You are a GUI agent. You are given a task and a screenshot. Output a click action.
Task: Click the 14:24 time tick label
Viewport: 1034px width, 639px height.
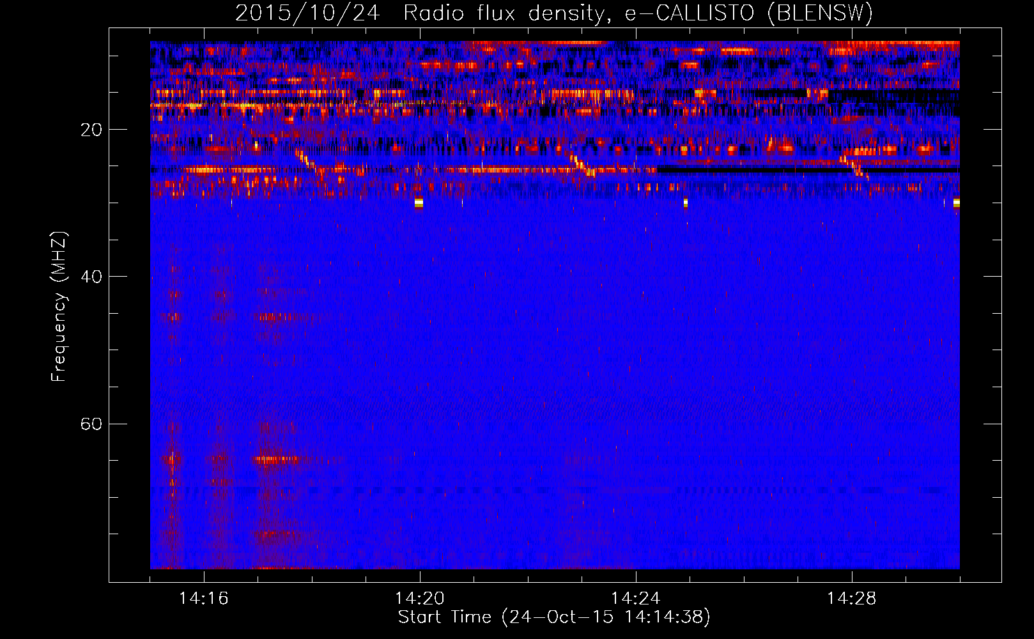(636, 599)
